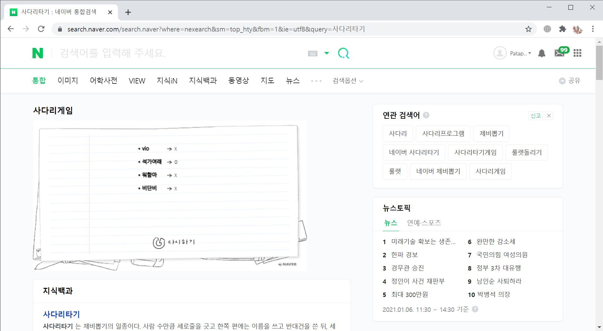The image size is (603, 331).
Task: Select related search 룰렛
Action: [395, 171]
